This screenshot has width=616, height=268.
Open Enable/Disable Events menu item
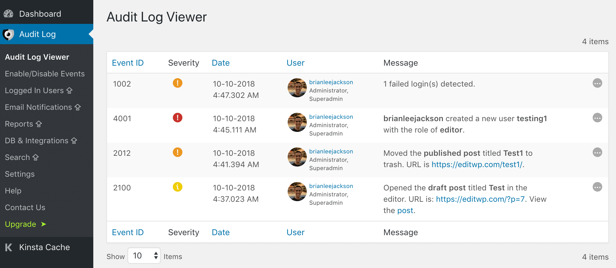click(x=45, y=74)
